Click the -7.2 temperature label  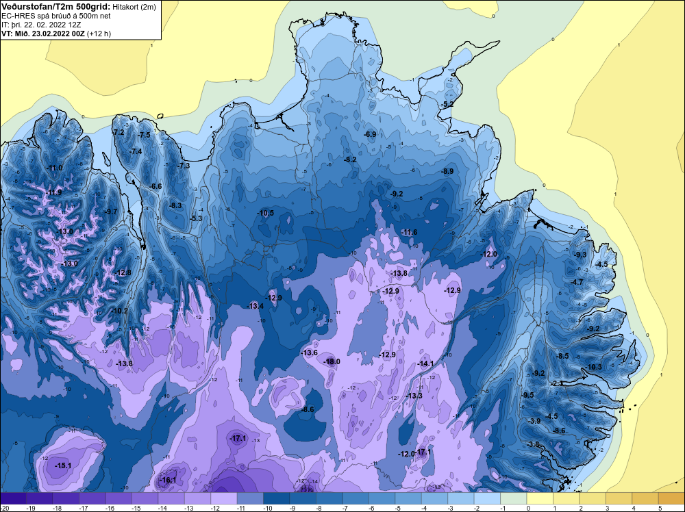pyautogui.click(x=119, y=132)
